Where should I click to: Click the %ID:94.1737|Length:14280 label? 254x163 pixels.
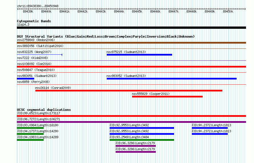pyautogui.click(x=38, y=131)
